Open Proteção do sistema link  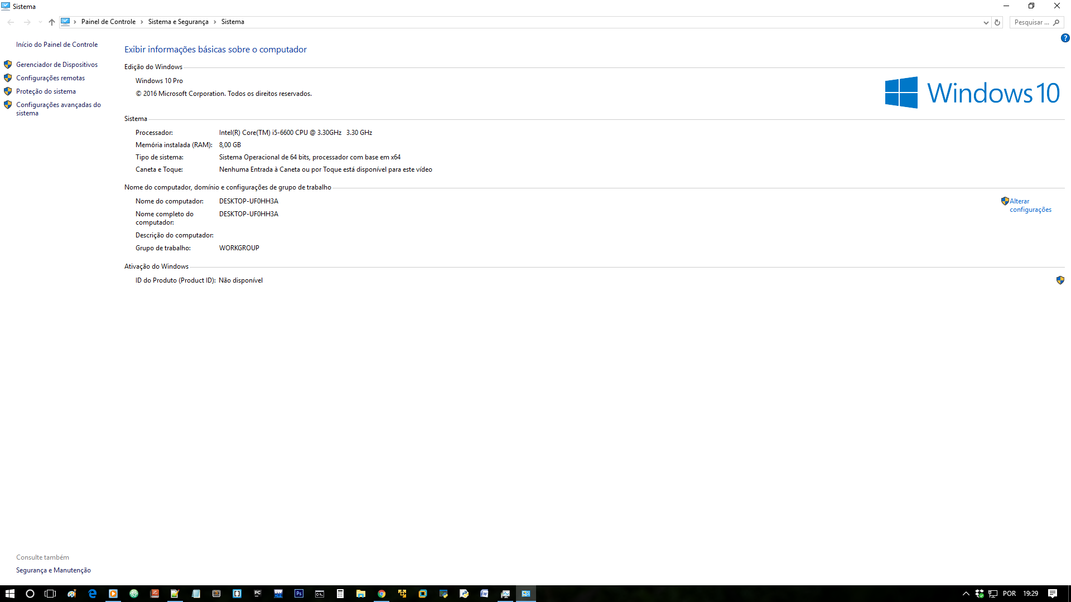point(46,91)
